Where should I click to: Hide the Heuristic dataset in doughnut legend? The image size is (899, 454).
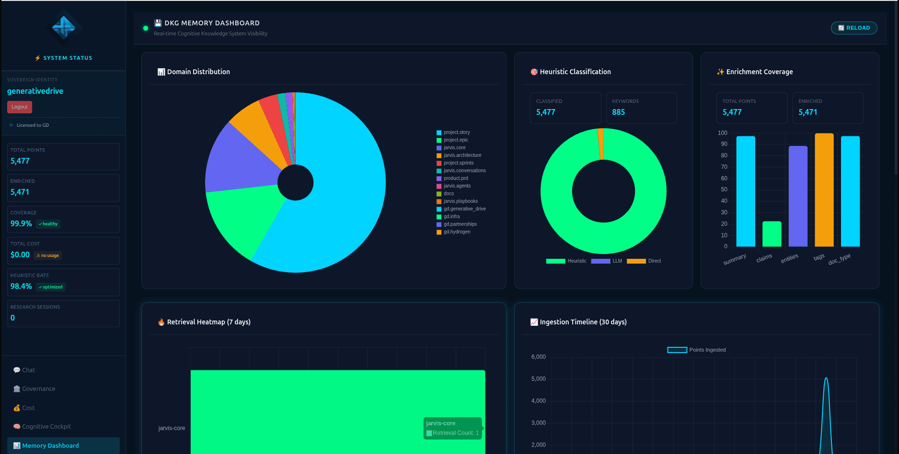tap(566, 261)
